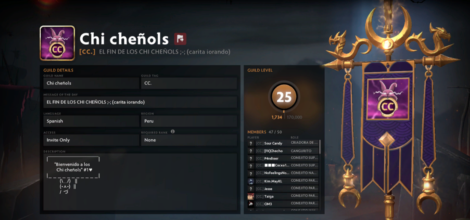The width and height of the screenshot is (470, 220).
Task: Open the Language field showing Spanish
Action: click(91, 121)
